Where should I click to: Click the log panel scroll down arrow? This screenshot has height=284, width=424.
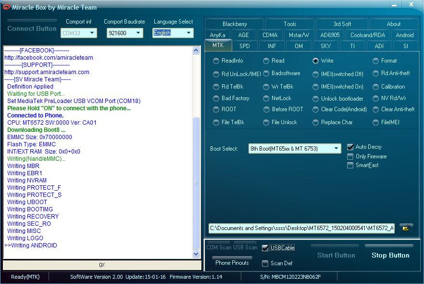click(196, 254)
